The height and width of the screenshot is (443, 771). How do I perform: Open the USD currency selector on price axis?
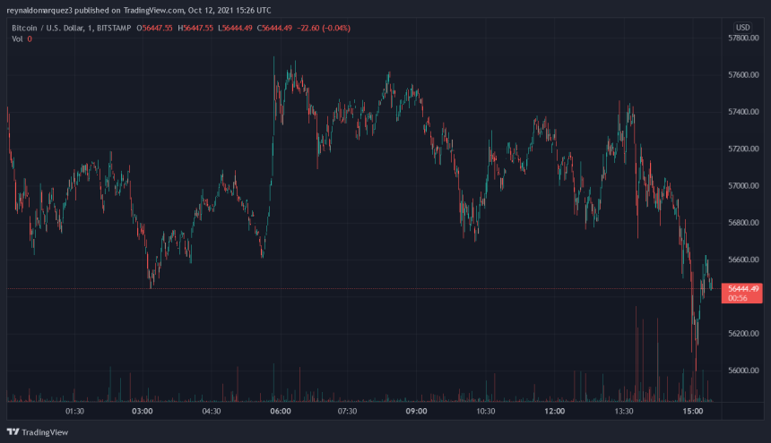click(x=741, y=27)
